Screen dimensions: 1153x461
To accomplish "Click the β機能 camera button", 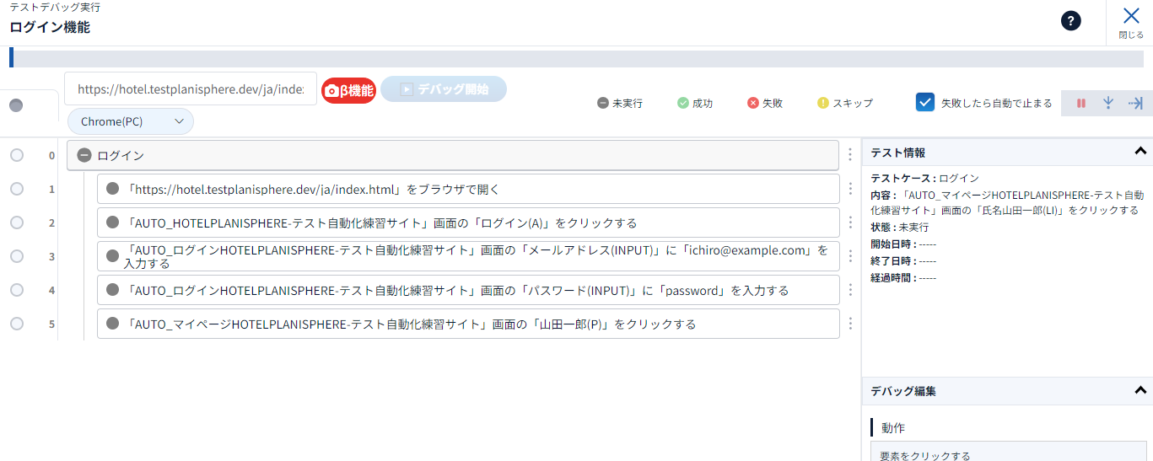I will click(x=348, y=90).
